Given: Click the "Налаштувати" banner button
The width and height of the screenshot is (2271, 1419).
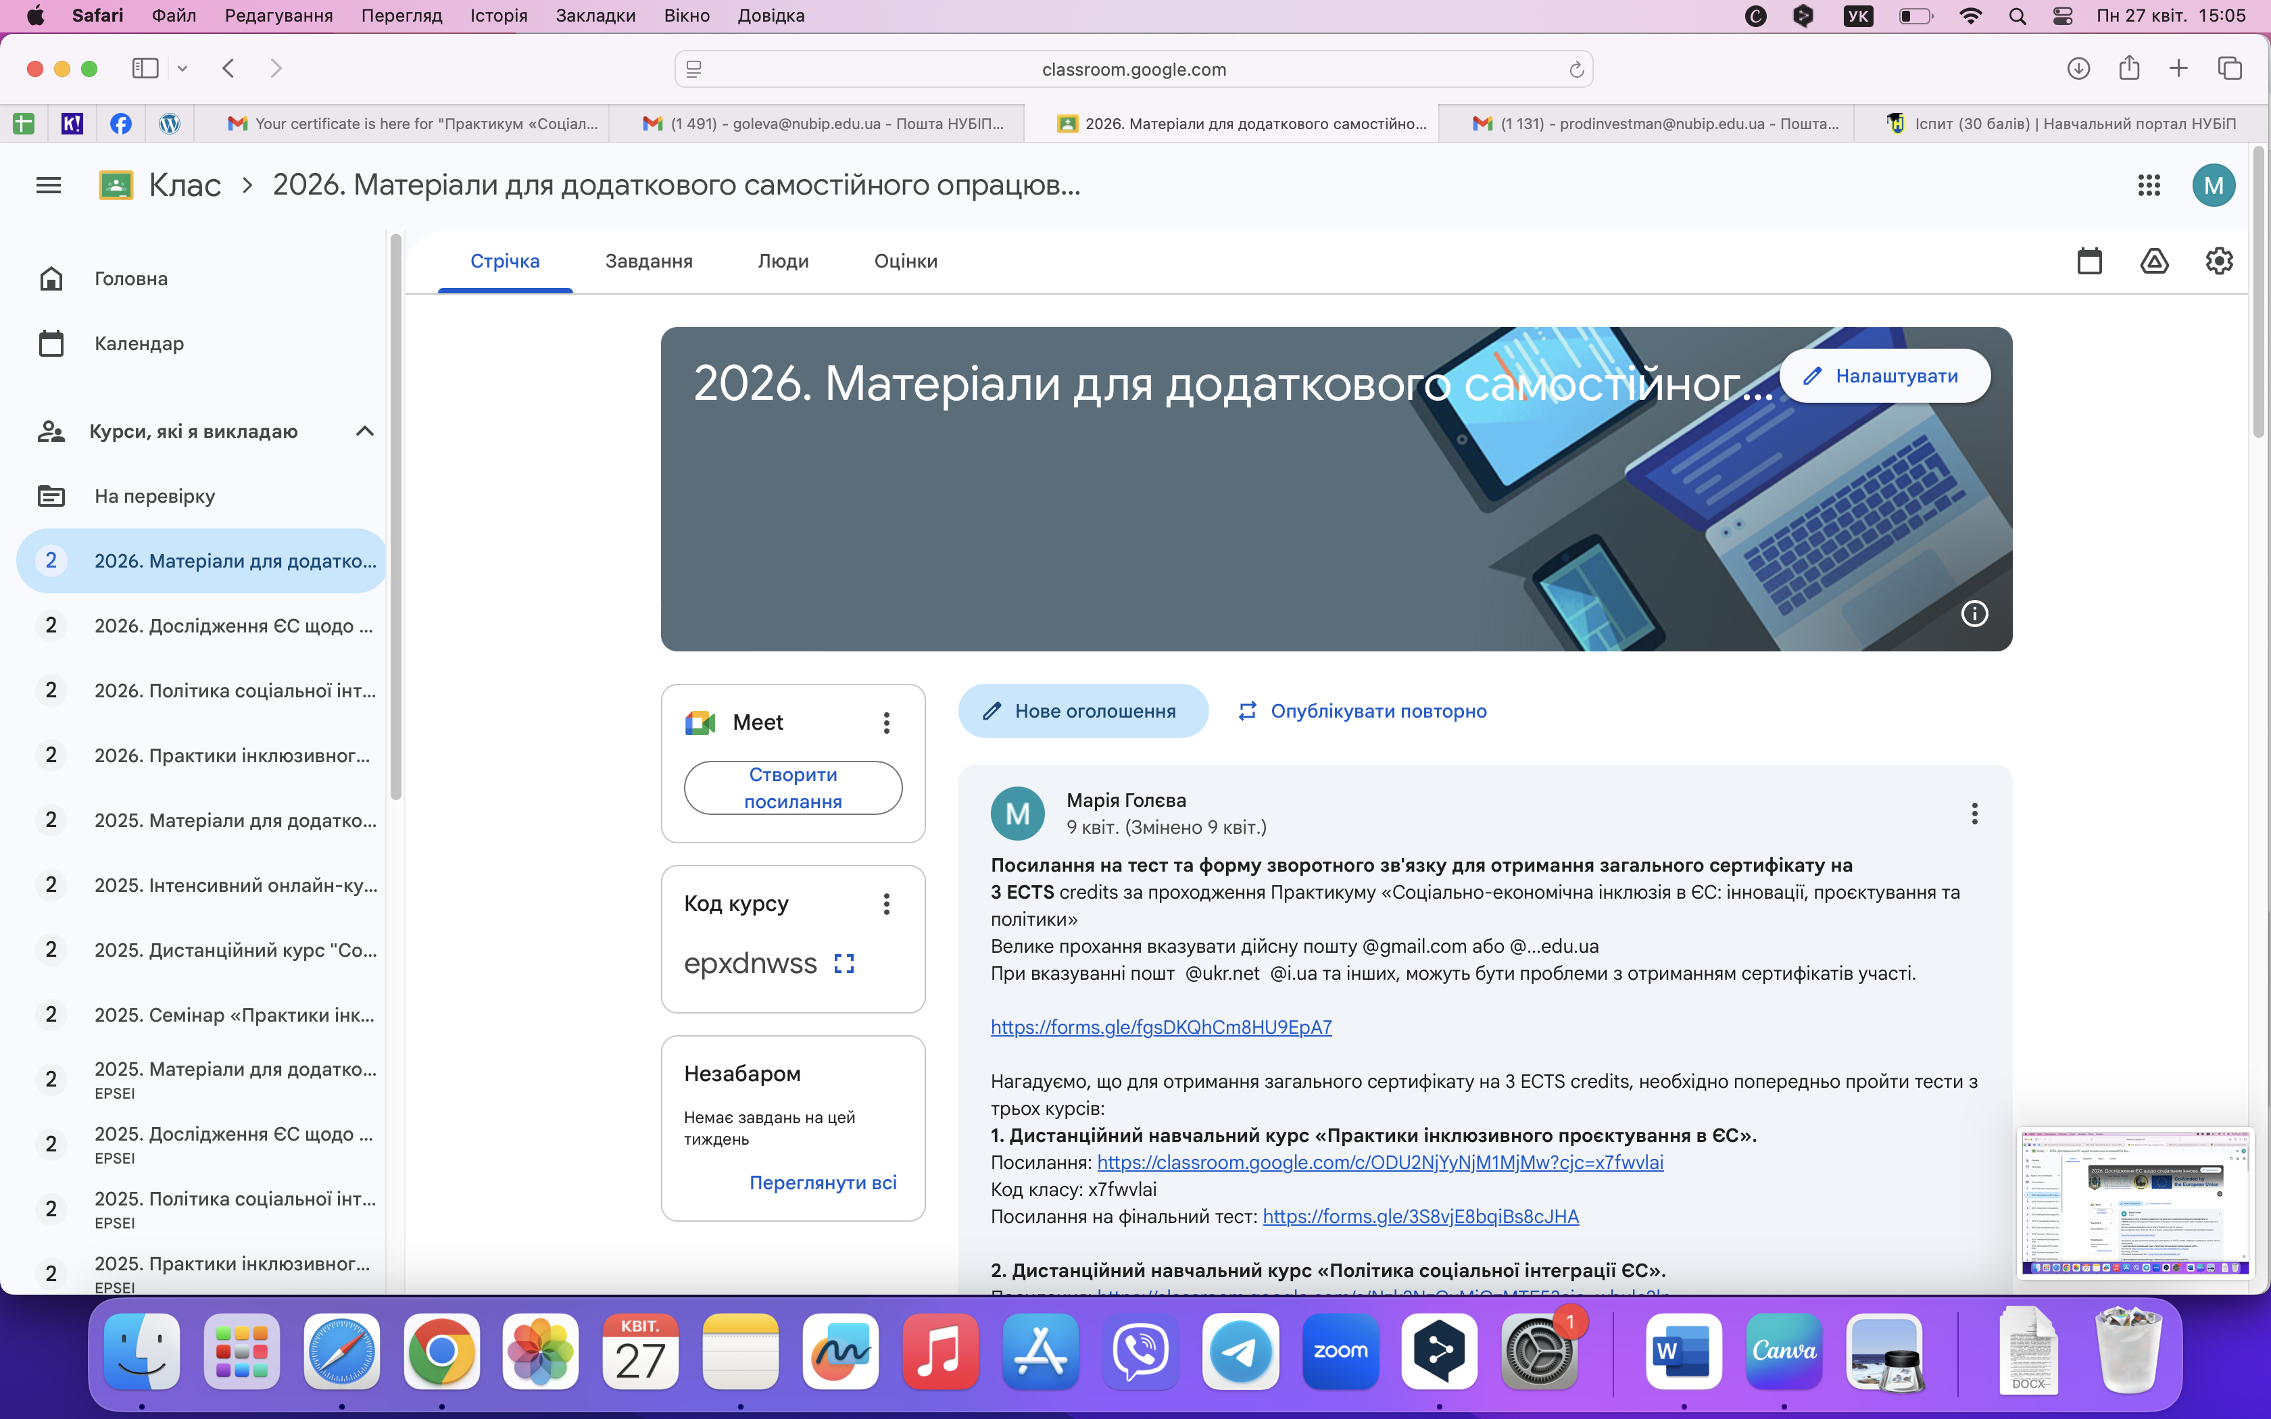Looking at the screenshot, I should click(x=1884, y=376).
